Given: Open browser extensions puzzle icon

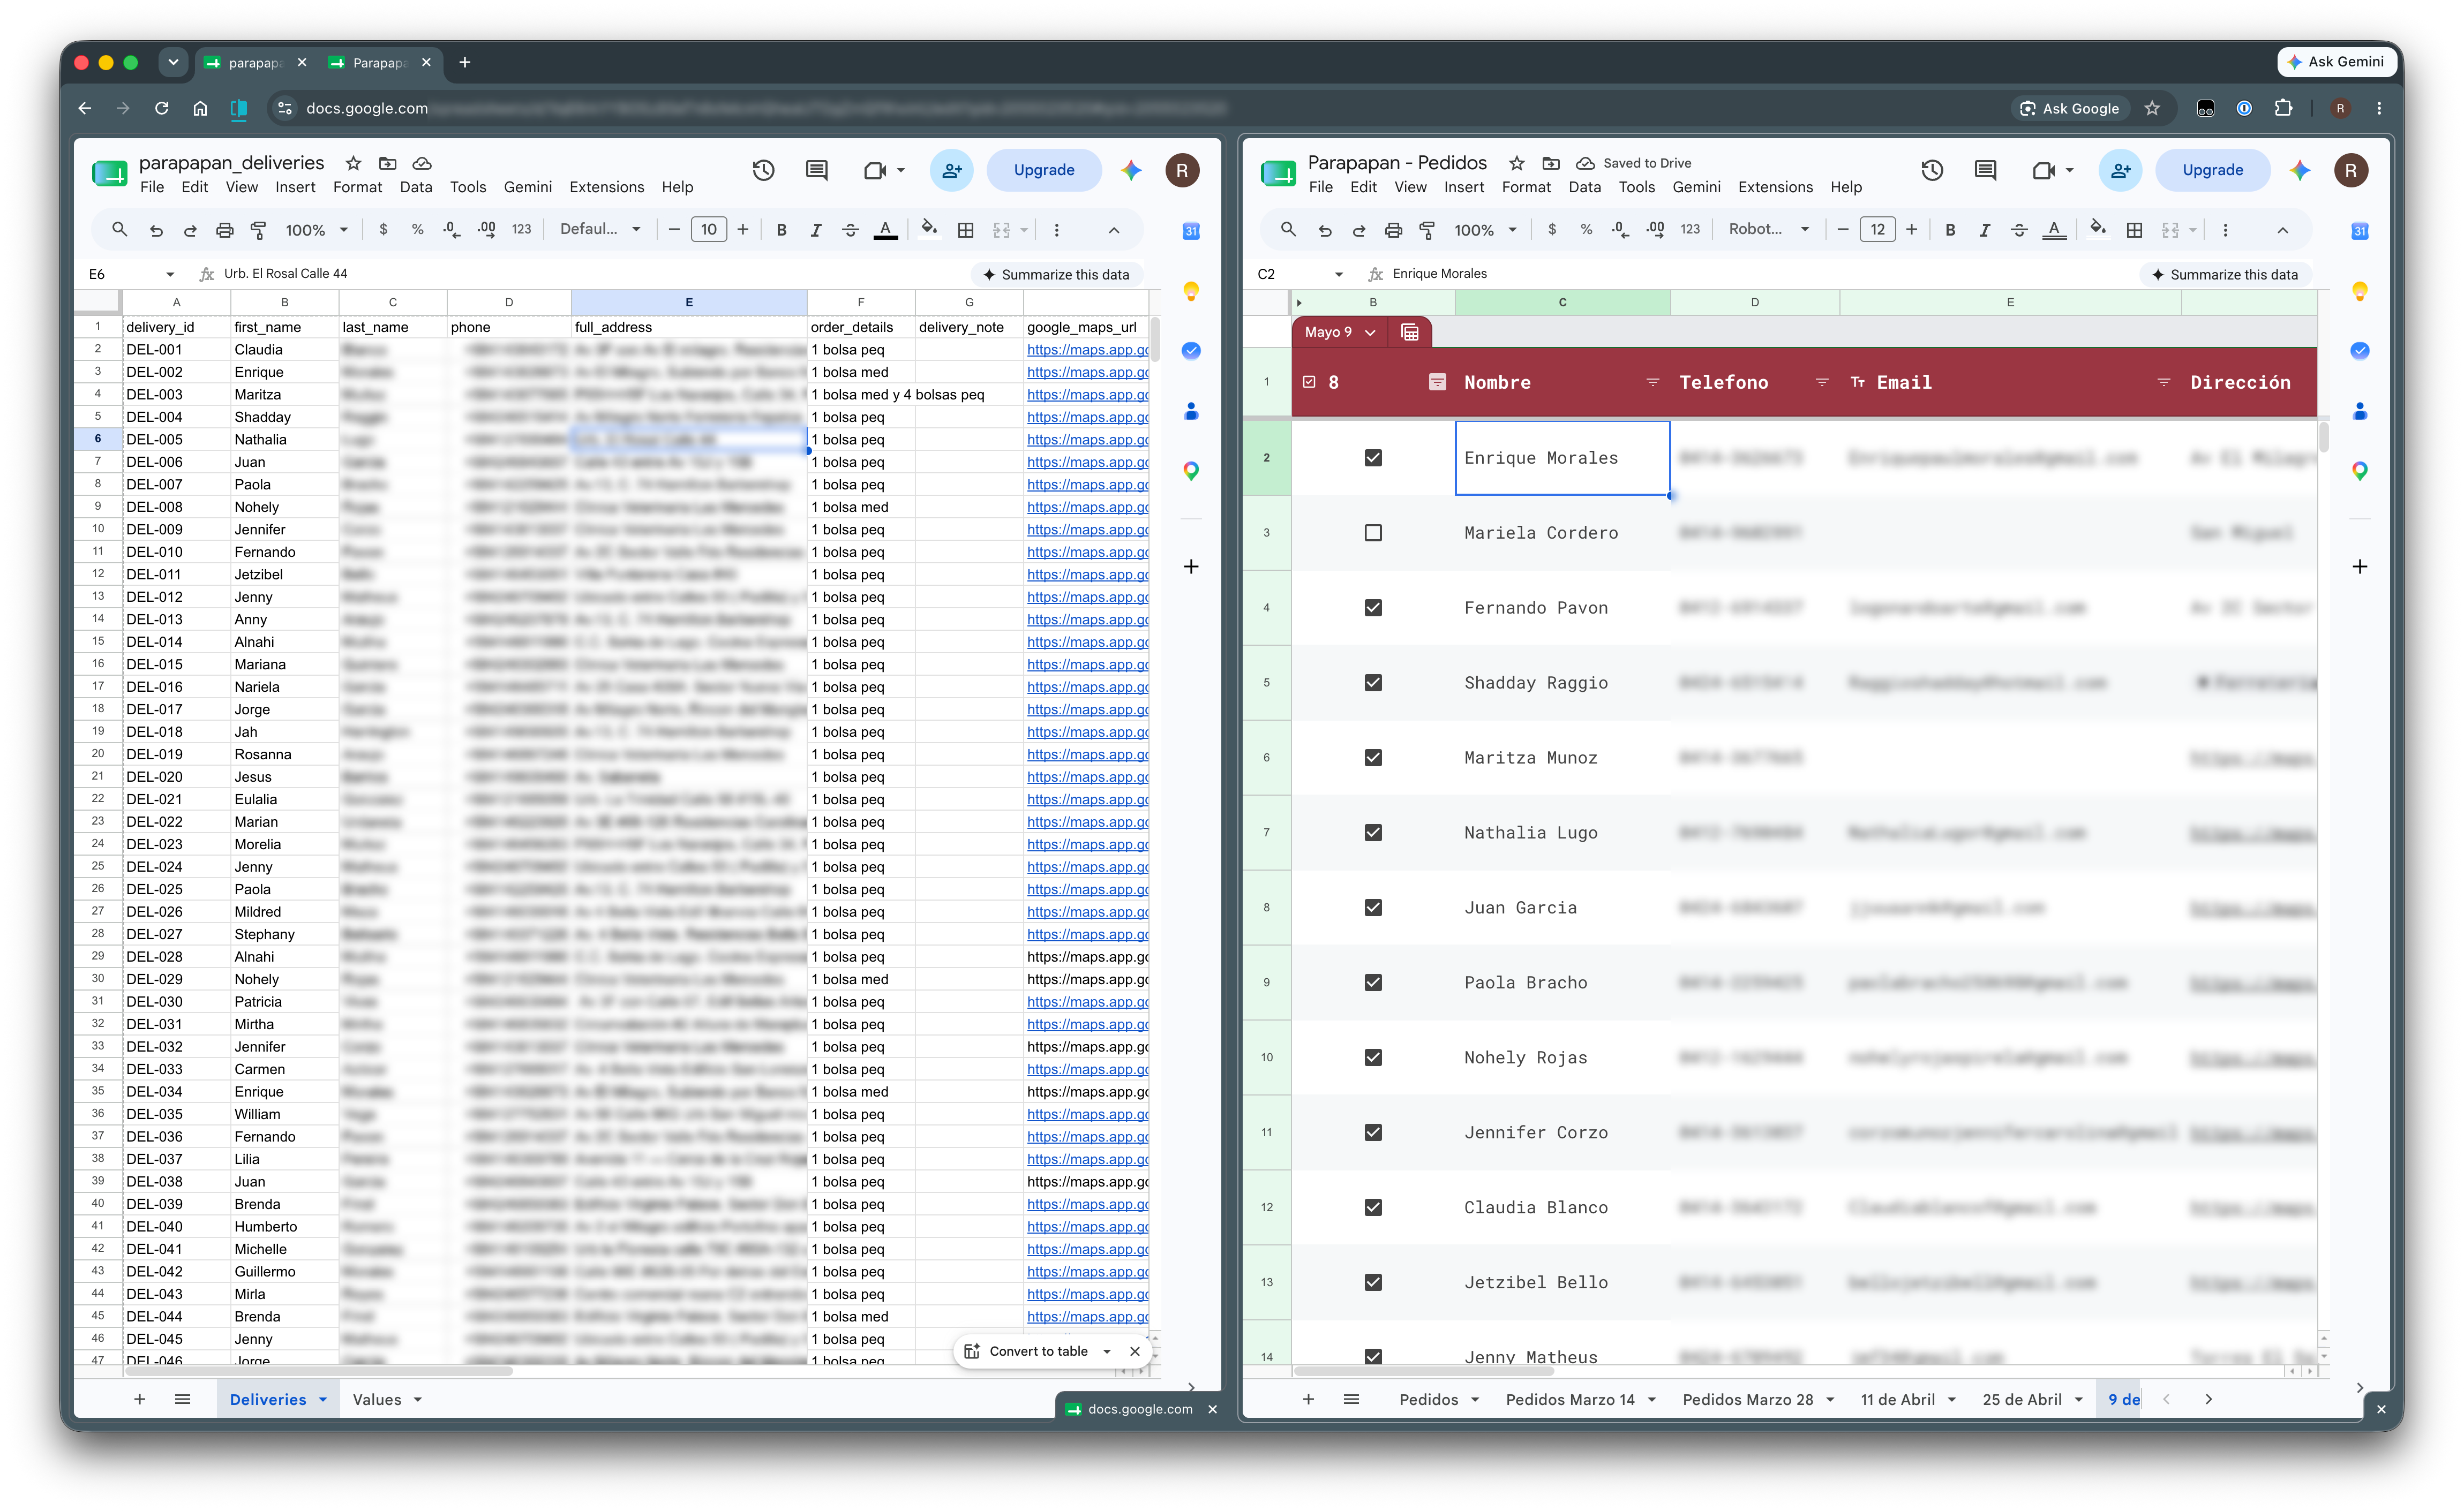Looking at the screenshot, I should point(2283,108).
